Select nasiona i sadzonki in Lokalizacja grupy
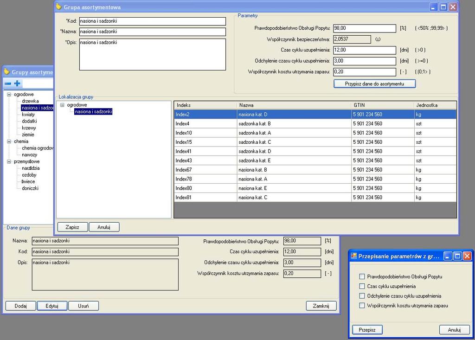This screenshot has height=340, width=475. pos(93,111)
